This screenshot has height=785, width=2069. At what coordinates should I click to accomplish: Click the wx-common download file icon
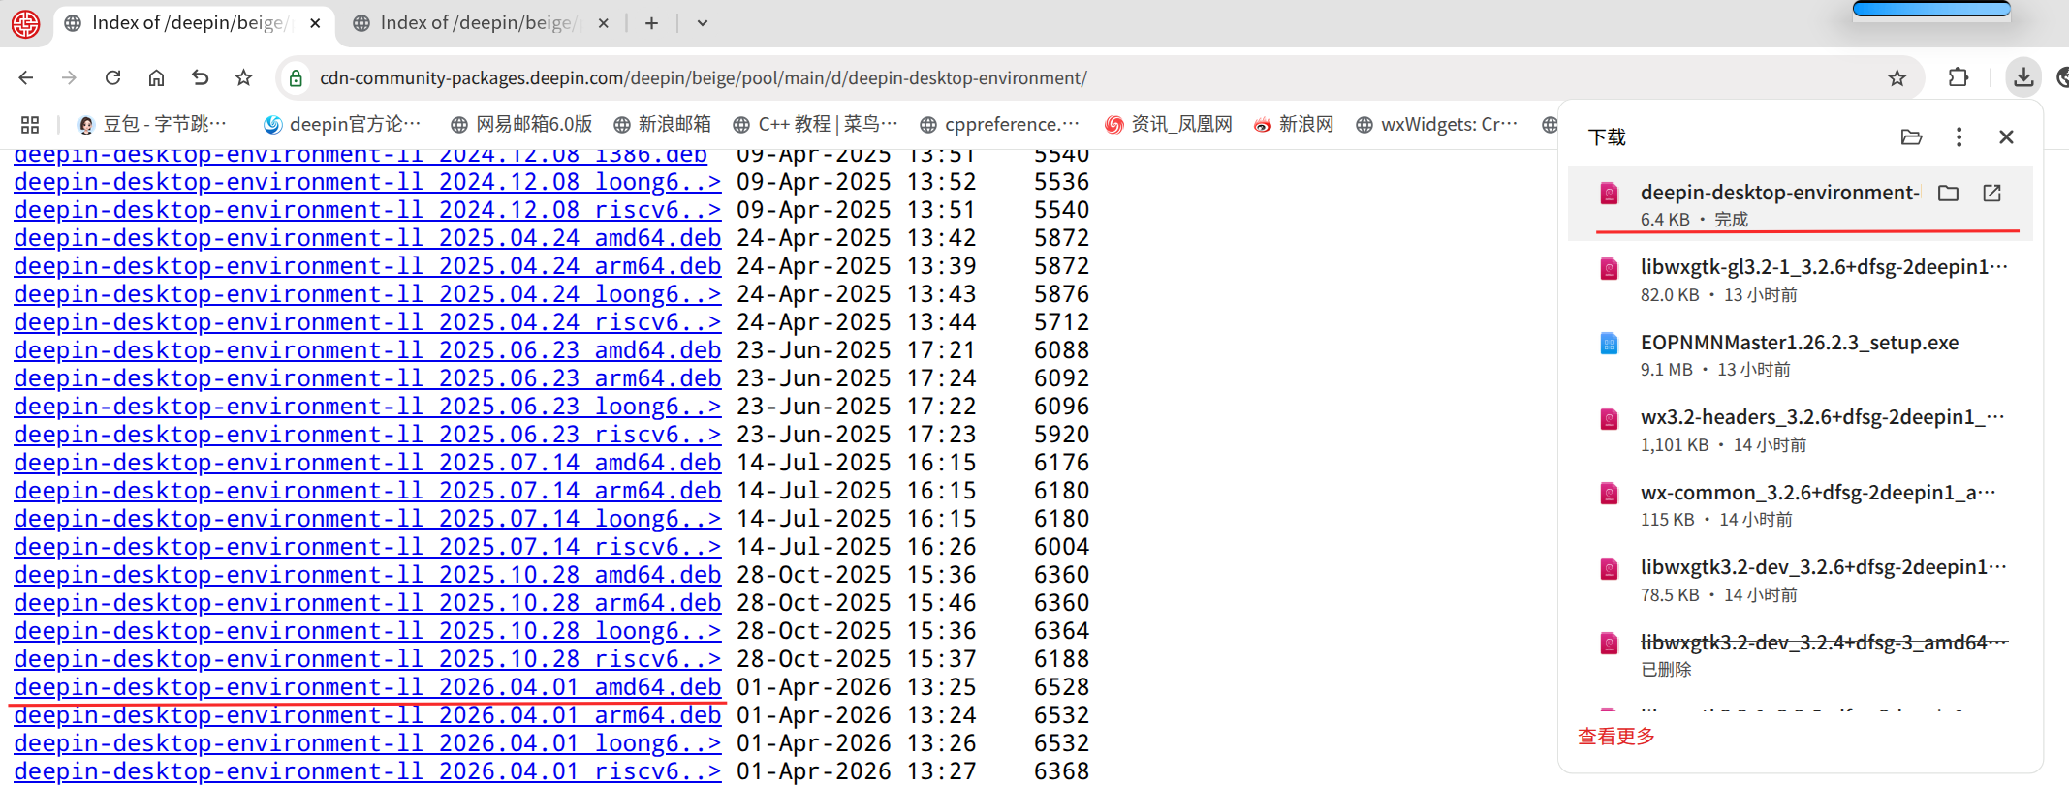[1610, 494]
